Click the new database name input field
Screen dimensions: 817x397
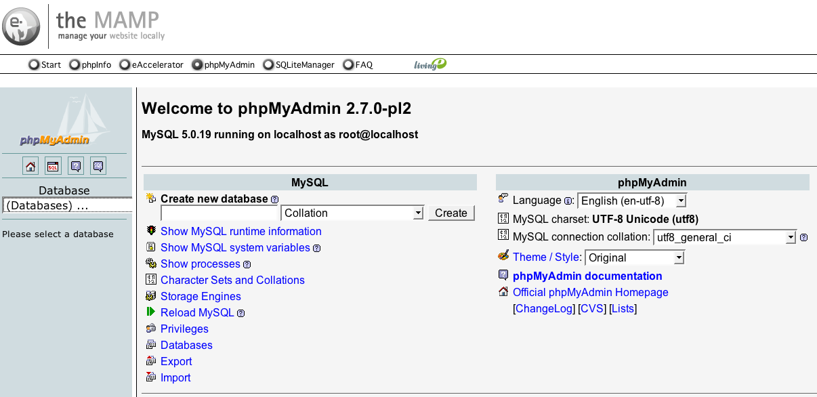coord(219,213)
